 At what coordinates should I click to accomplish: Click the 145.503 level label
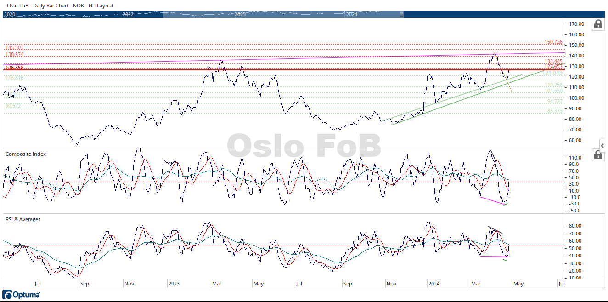coord(14,48)
